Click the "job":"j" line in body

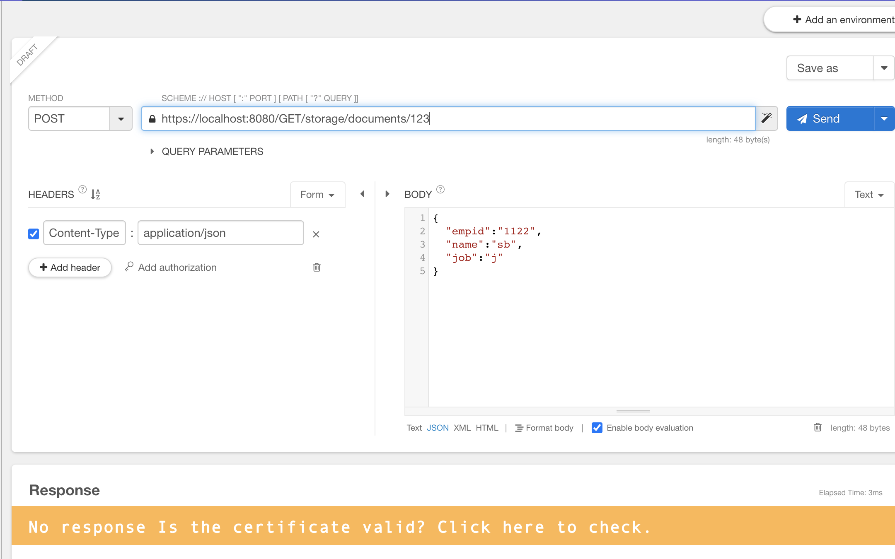474,258
